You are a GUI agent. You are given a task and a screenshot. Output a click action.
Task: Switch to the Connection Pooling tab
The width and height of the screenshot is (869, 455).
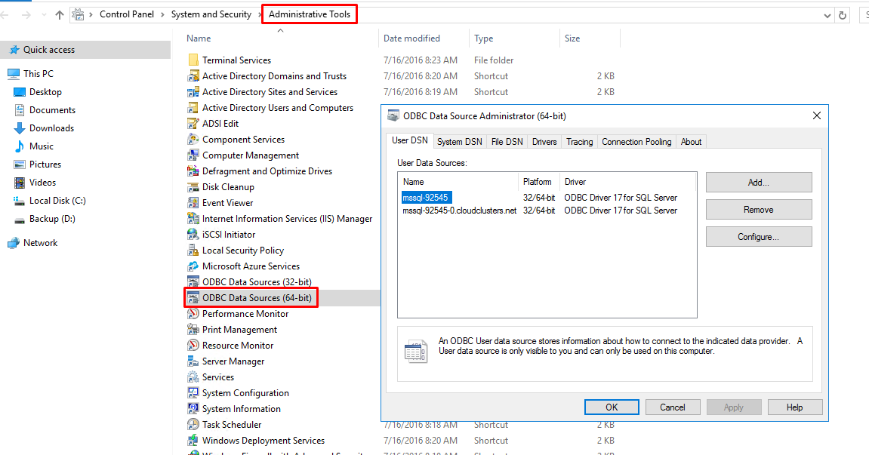pyautogui.click(x=636, y=142)
